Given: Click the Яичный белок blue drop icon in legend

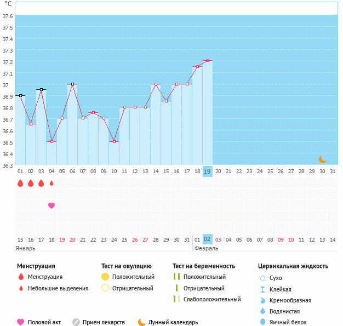Looking at the screenshot, I should [262, 322].
